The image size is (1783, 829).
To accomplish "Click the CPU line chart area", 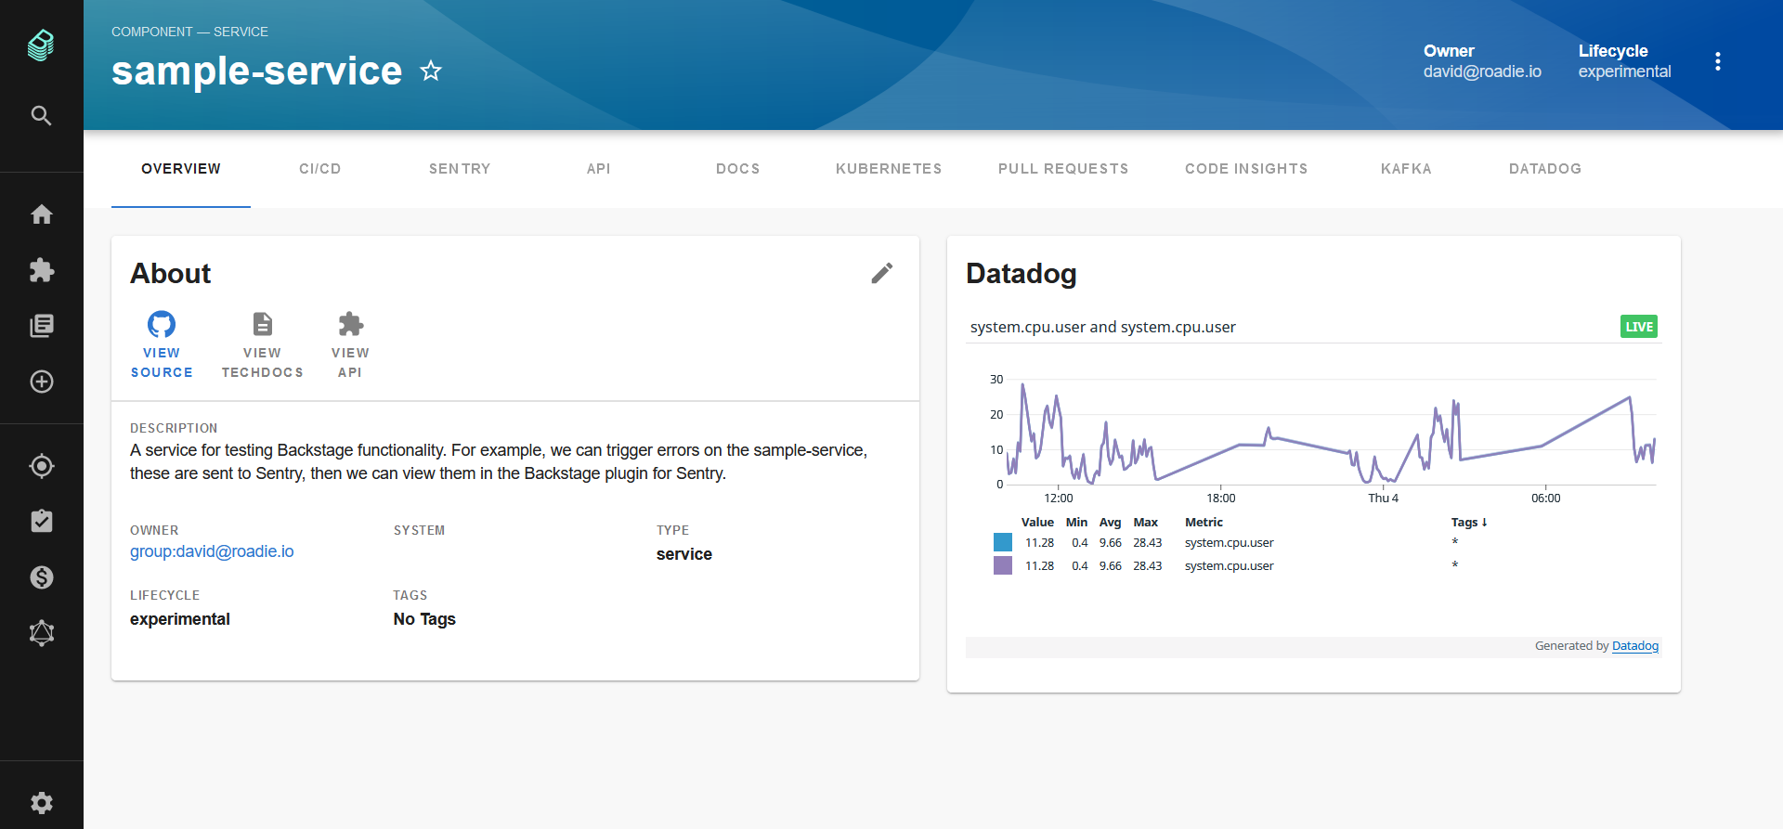I will coord(1332,432).
